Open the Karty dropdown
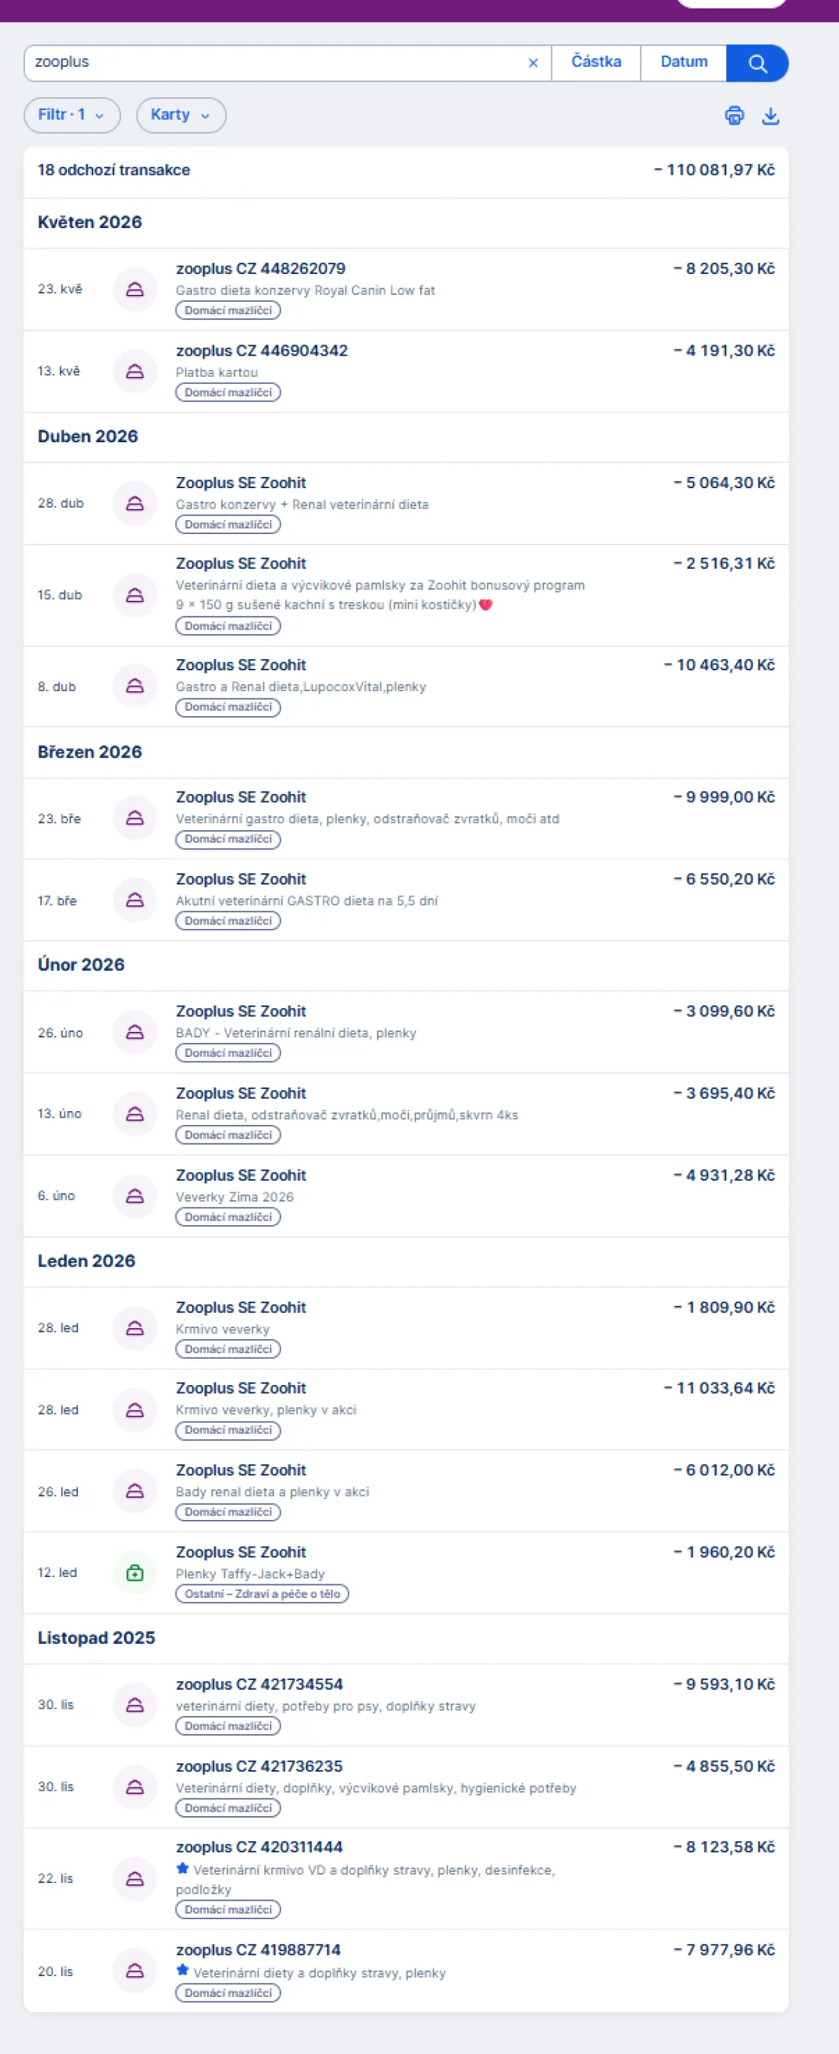Image resolution: width=839 pixels, height=2054 pixels. [181, 115]
